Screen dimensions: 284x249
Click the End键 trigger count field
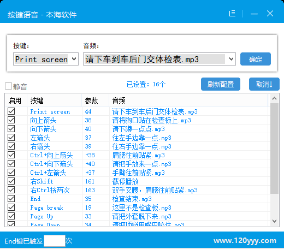(x=55, y=241)
